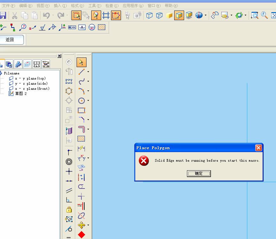Click the 确定 button in Place Polygon dialog
The image size is (276, 239).
point(199,173)
